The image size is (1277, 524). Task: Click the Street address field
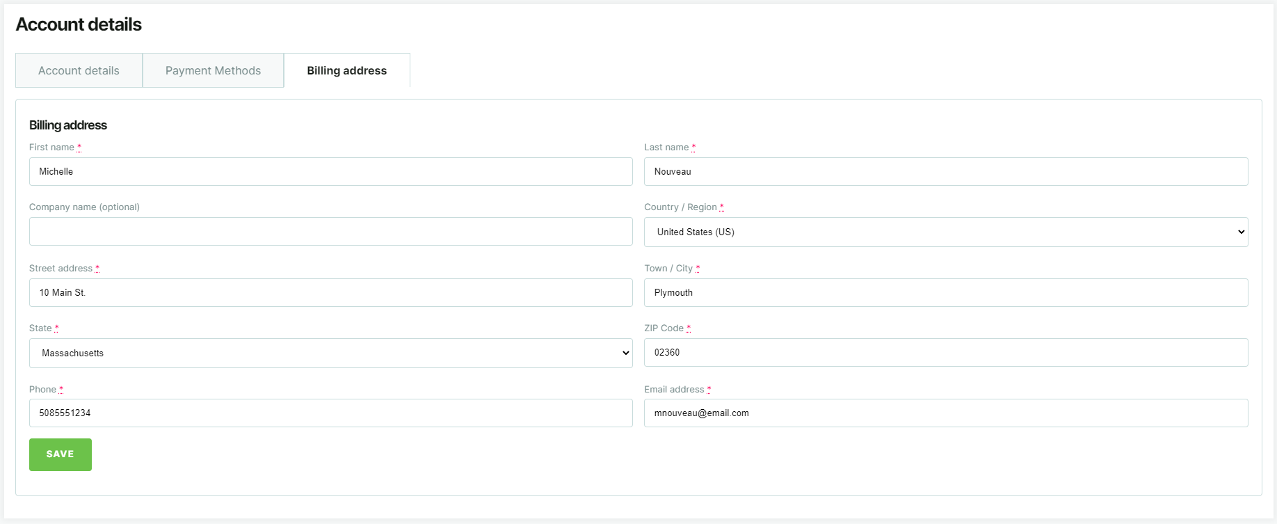pos(331,292)
